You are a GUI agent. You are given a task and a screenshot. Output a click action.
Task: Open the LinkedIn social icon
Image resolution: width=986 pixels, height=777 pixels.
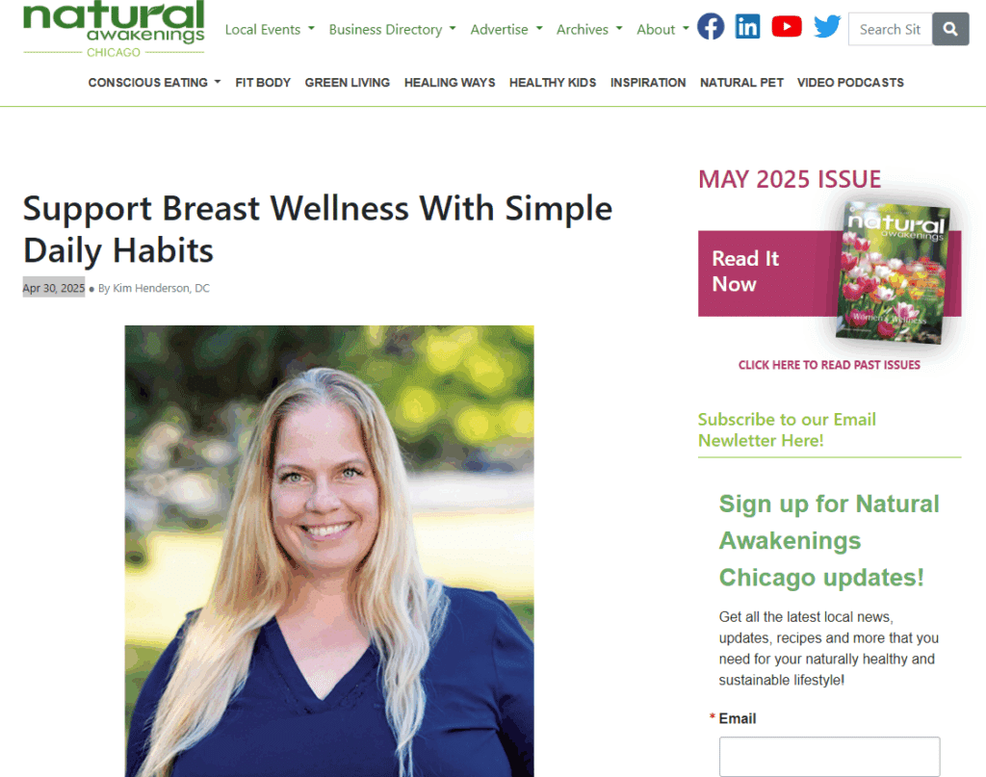tap(747, 27)
